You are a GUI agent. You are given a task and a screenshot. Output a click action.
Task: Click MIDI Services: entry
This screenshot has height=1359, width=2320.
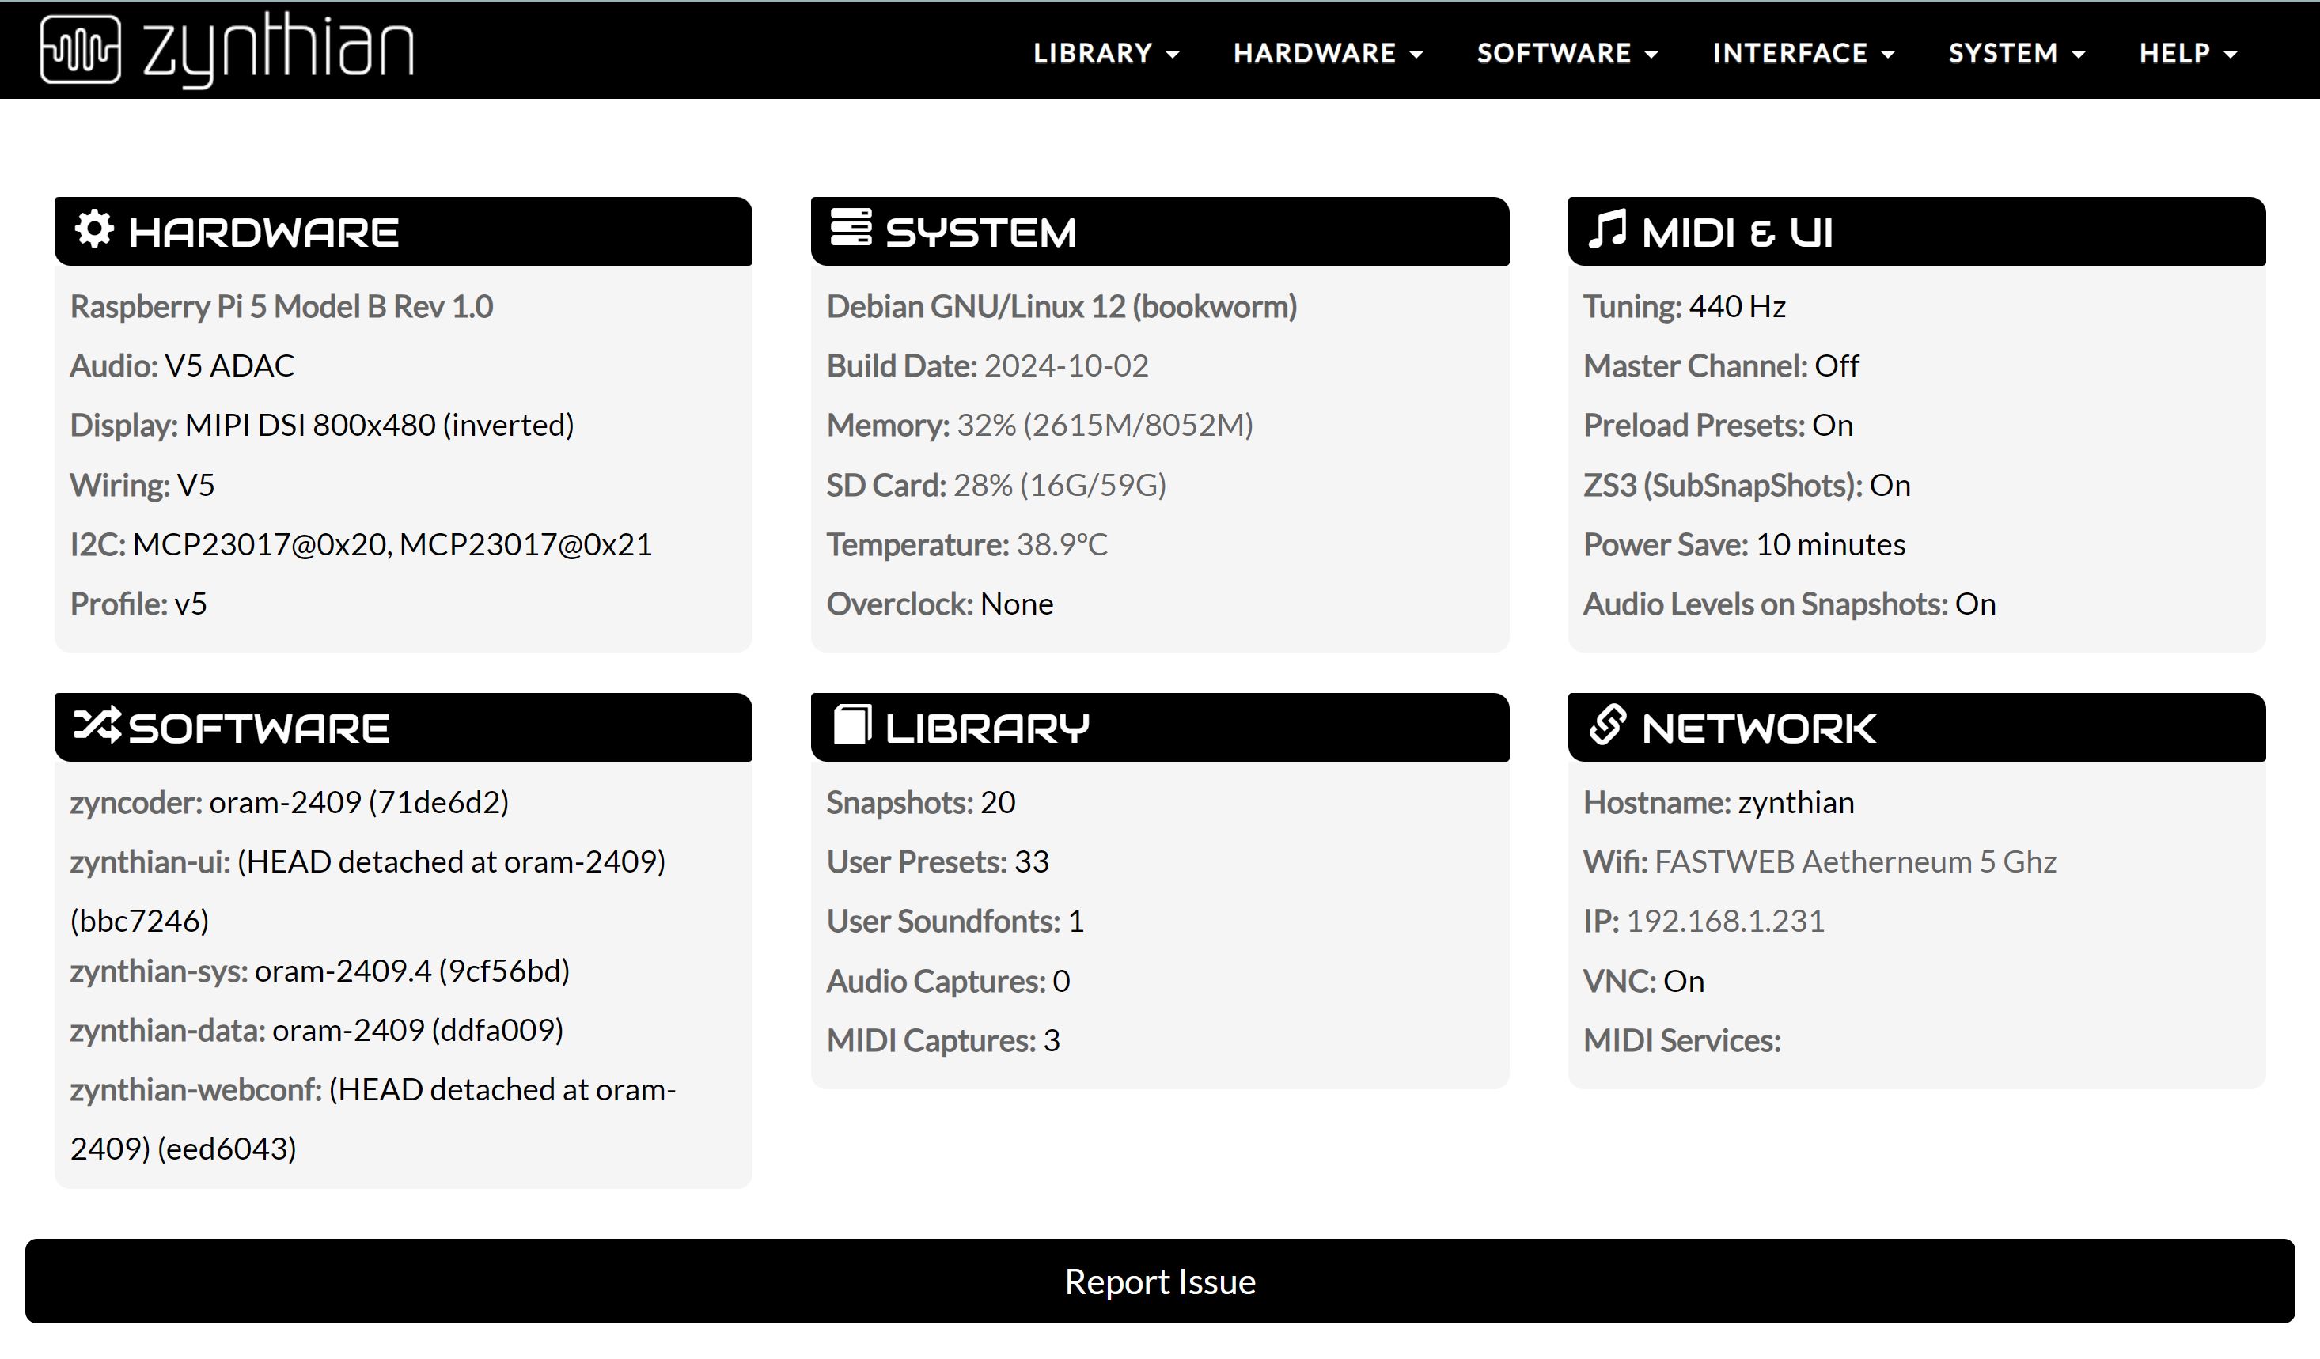point(1682,1041)
